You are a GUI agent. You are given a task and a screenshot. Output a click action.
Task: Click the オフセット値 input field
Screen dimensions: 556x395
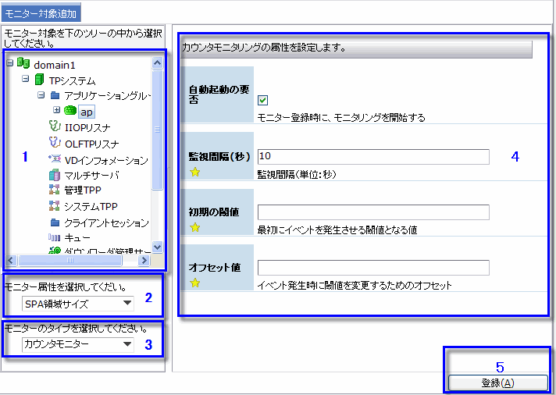pos(373,268)
